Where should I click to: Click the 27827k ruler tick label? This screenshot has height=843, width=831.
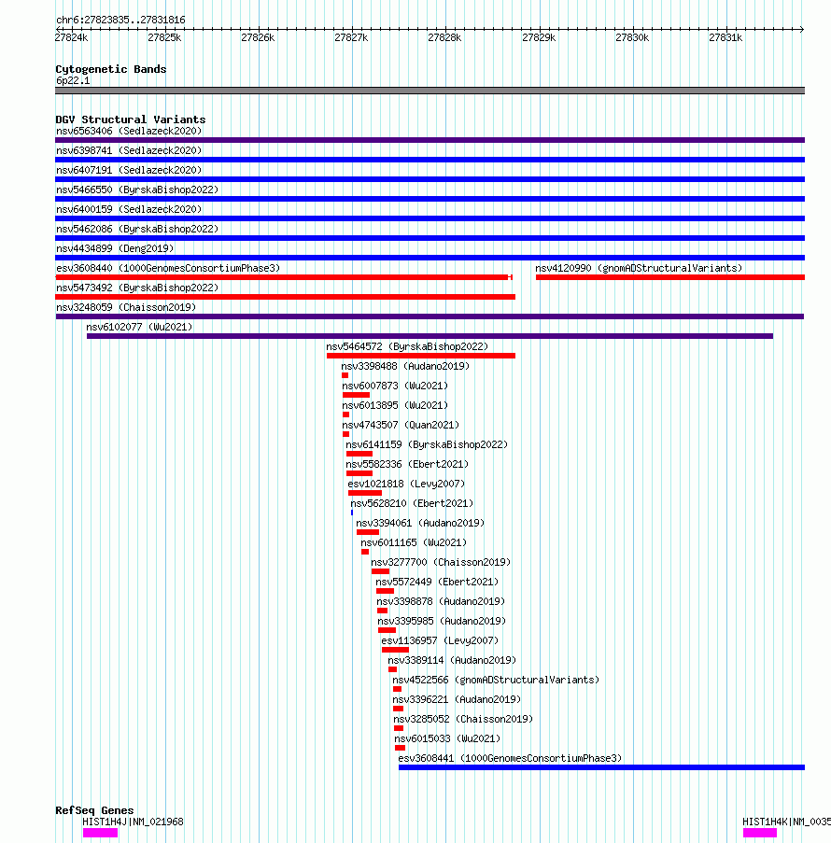[x=351, y=37]
